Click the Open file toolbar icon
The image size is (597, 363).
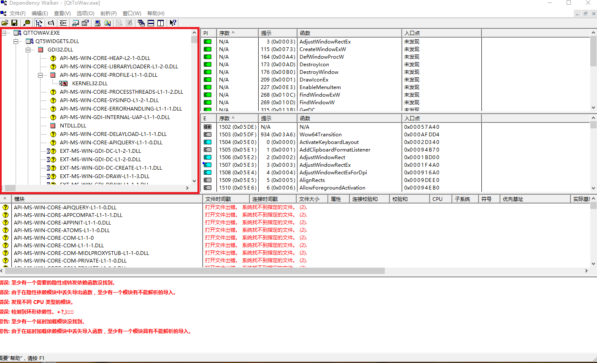pyautogui.click(x=5, y=23)
